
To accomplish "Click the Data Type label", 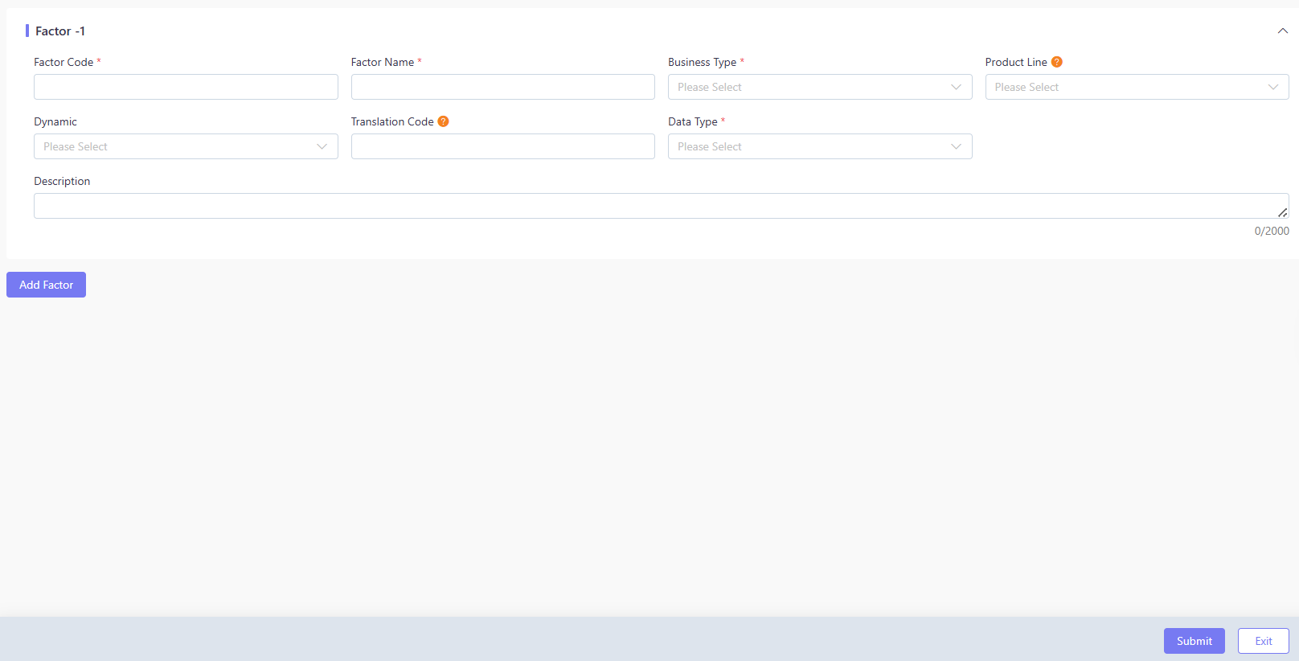I will 693,121.
